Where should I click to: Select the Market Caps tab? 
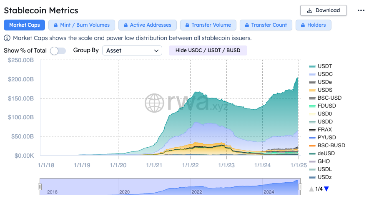[x=24, y=25]
